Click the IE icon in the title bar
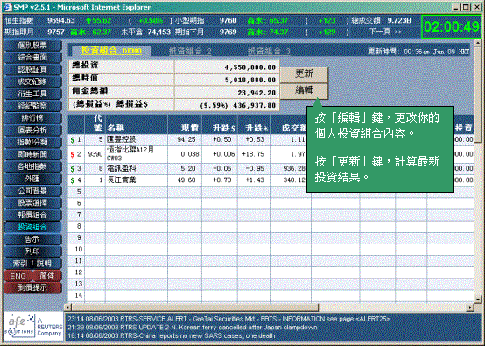Screen dimensions: 485x346 (7, 7)
